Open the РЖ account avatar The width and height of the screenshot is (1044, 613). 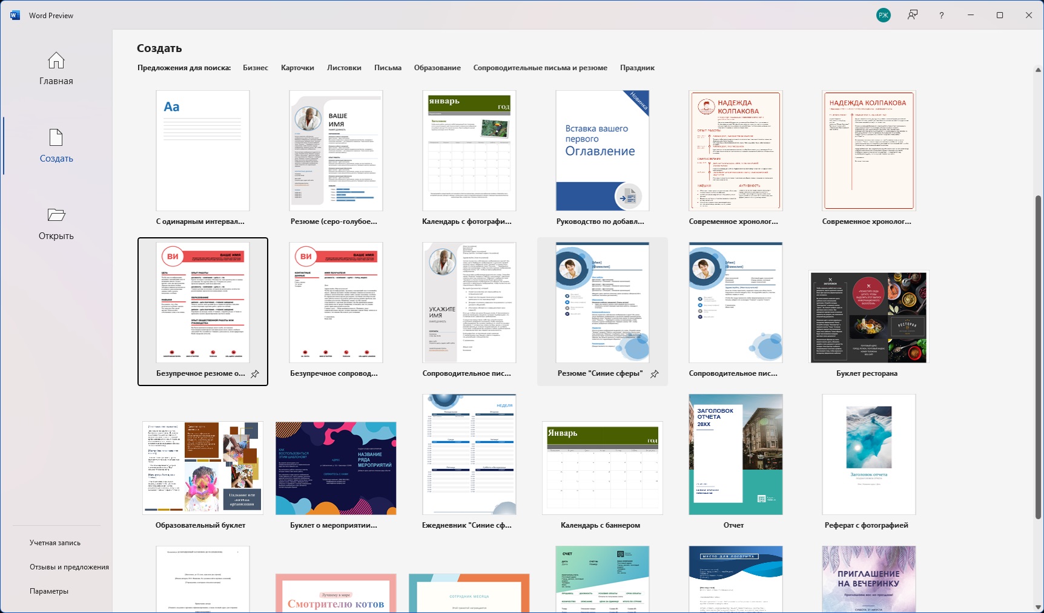(884, 15)
